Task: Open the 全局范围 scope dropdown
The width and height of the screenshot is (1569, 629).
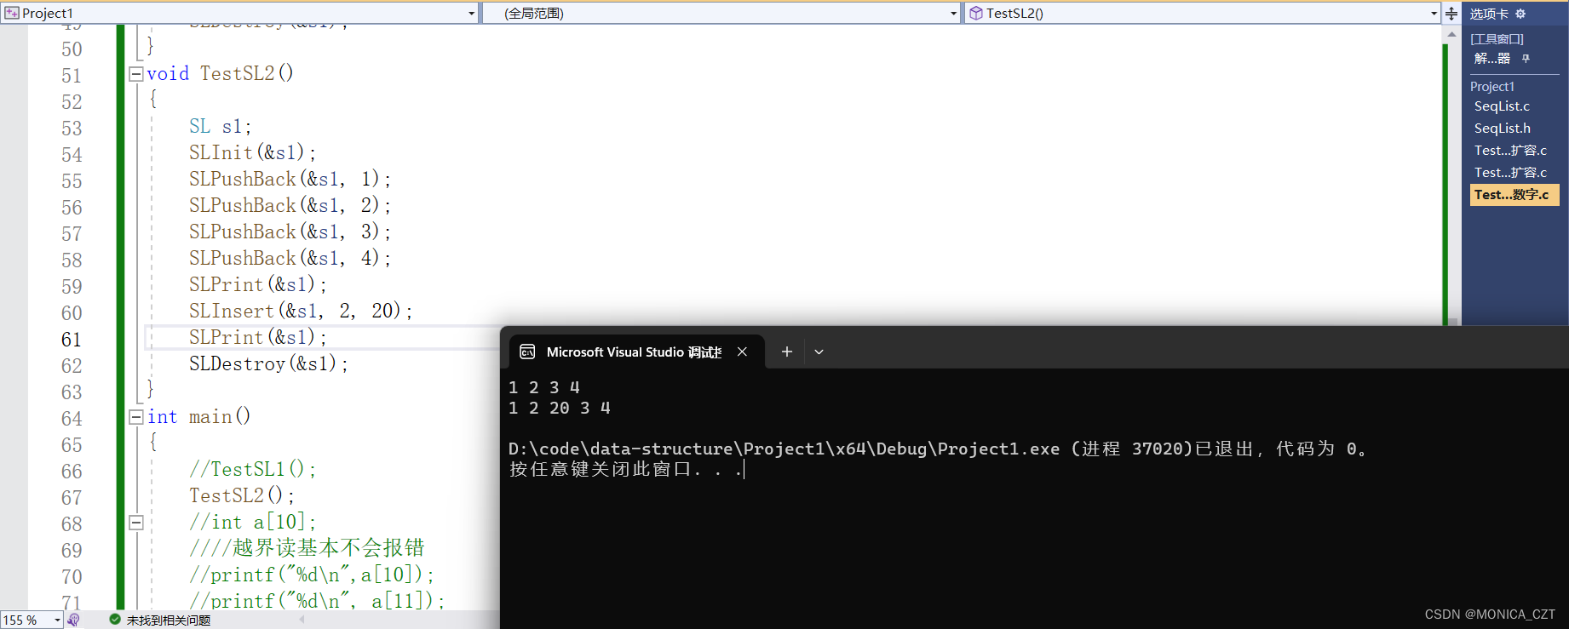Action: tap(953, 14)
